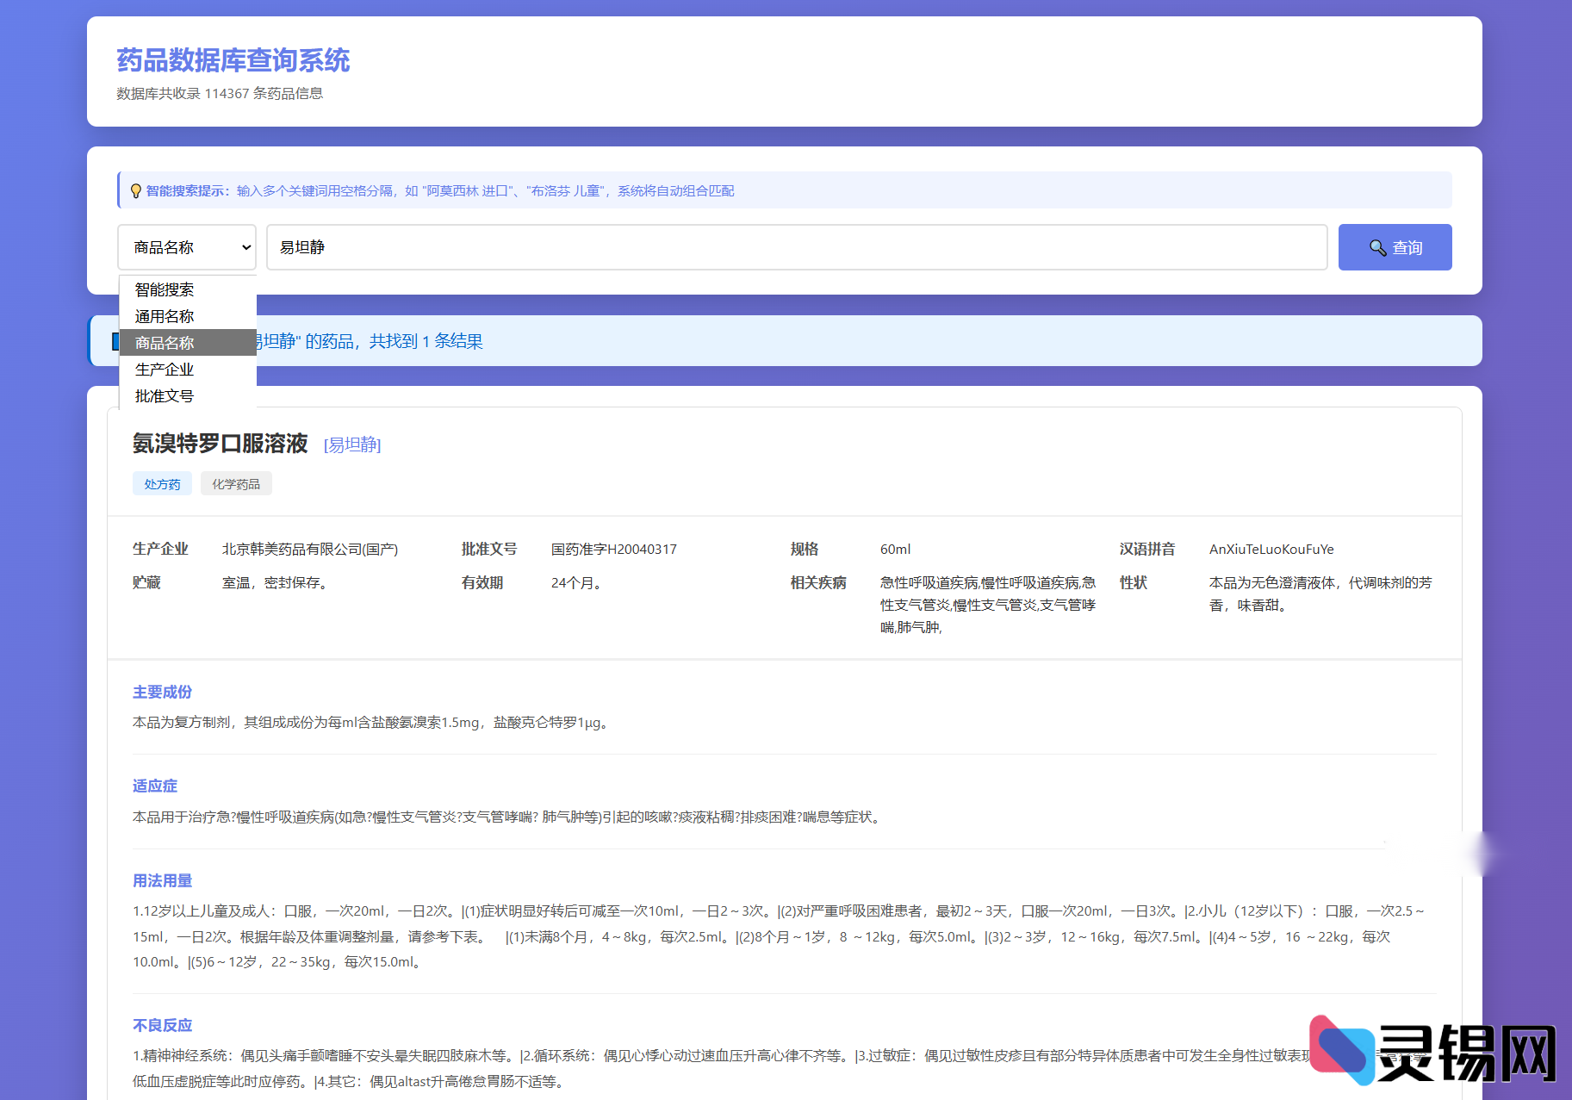This screenshot has width=1572, height=1100.
Task: Open the [易坦静] brand name link
Action: (x=351, y=445)
